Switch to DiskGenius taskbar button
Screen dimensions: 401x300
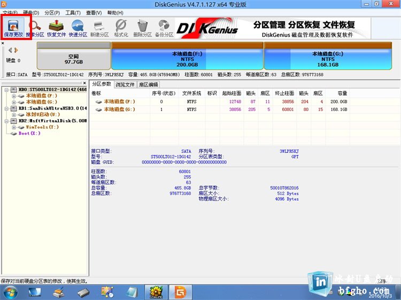click(x=181, y=293)
